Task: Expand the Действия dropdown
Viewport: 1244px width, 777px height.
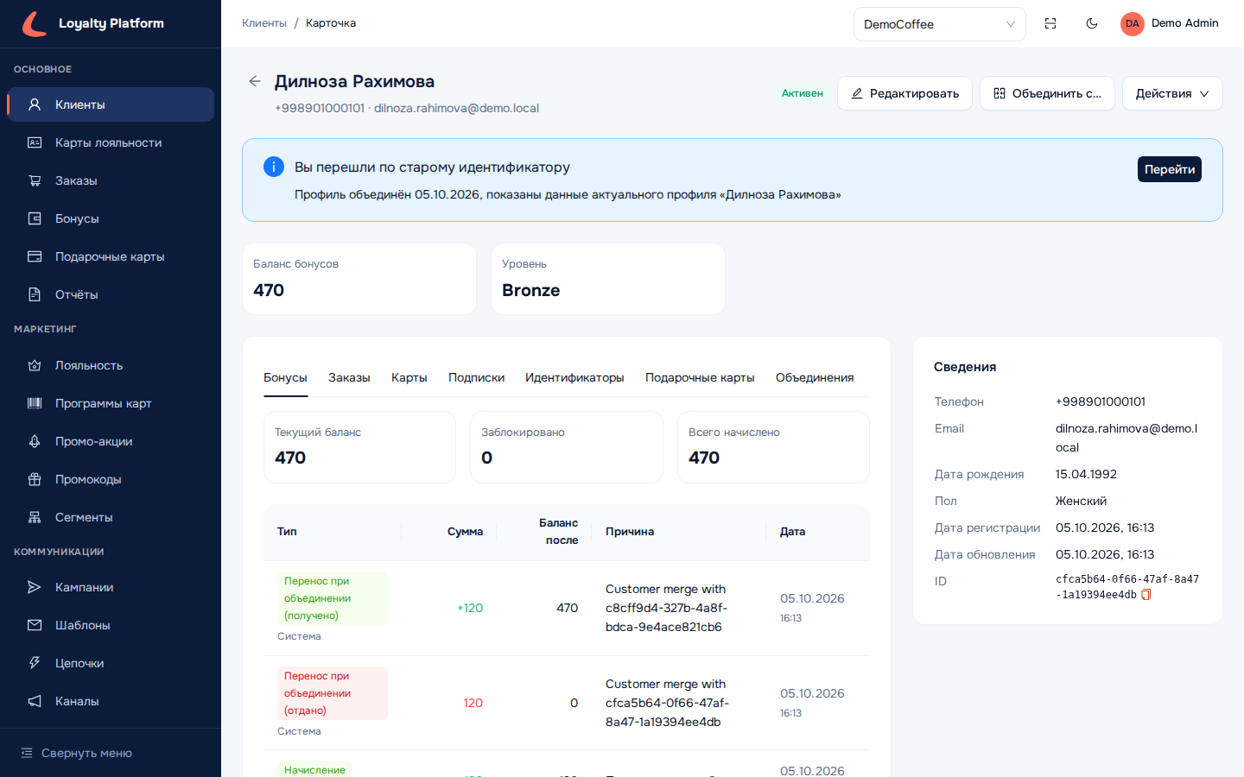Action: point(1172,93)
